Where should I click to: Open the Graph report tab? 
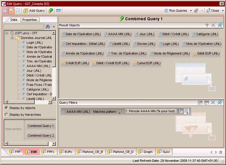click(x=145, y=152)
